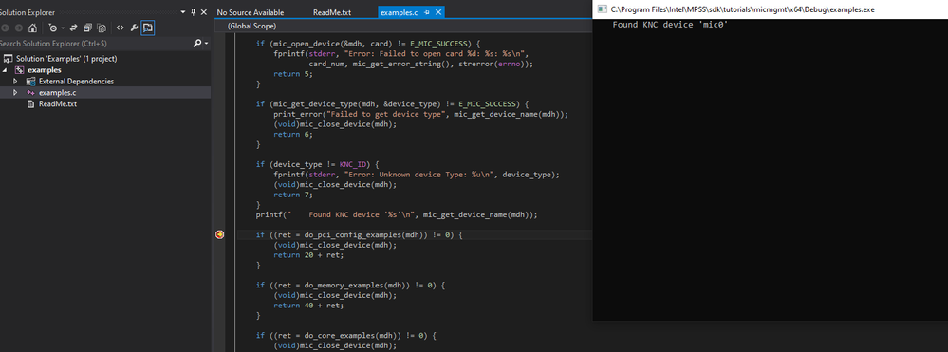The height and width of the screenshot is (352, 948).
Task: Click the breakpoint marker in the editor margin
Action: 220,234
